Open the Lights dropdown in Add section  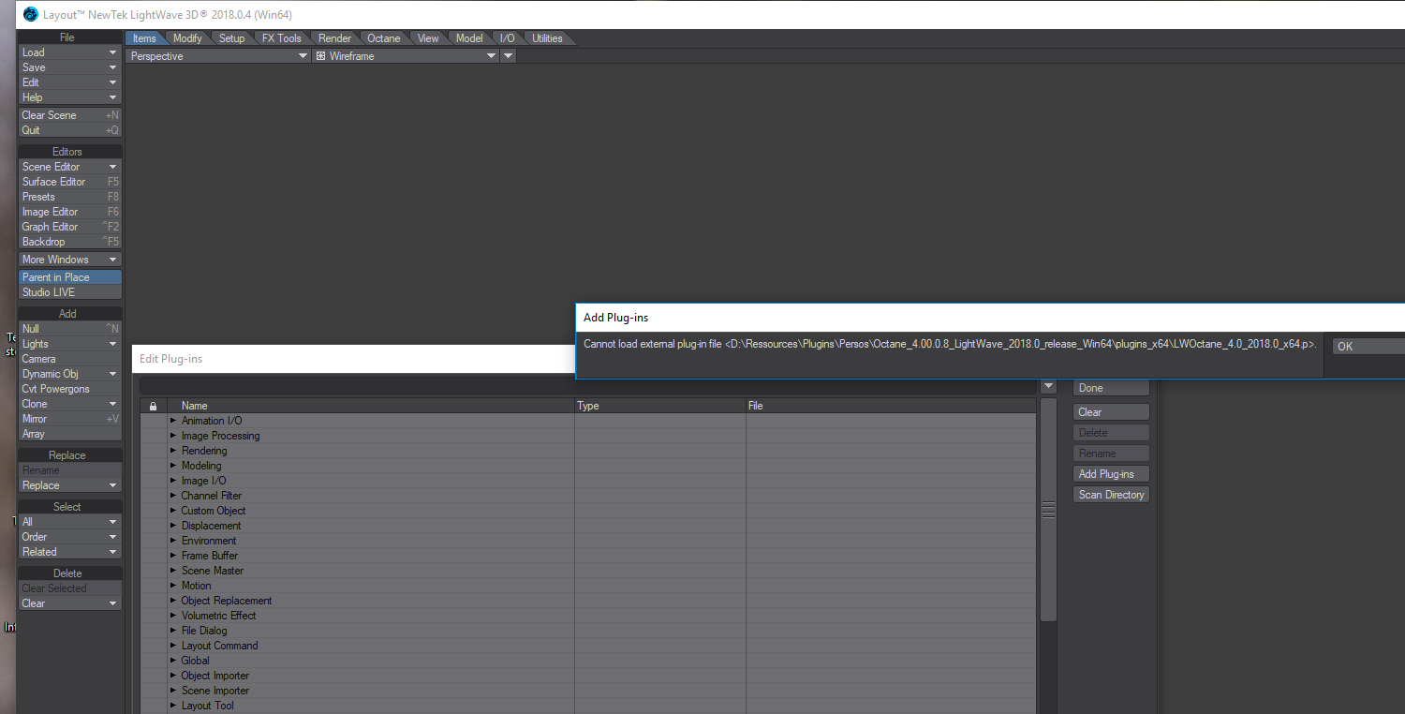tap(70, 344)
